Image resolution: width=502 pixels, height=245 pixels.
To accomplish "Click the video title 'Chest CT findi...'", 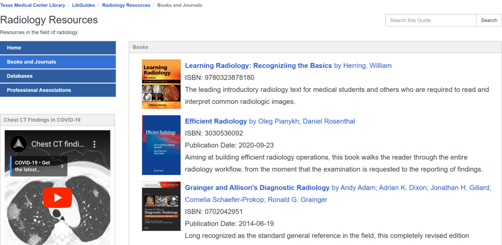I will (x=58, y=144).
